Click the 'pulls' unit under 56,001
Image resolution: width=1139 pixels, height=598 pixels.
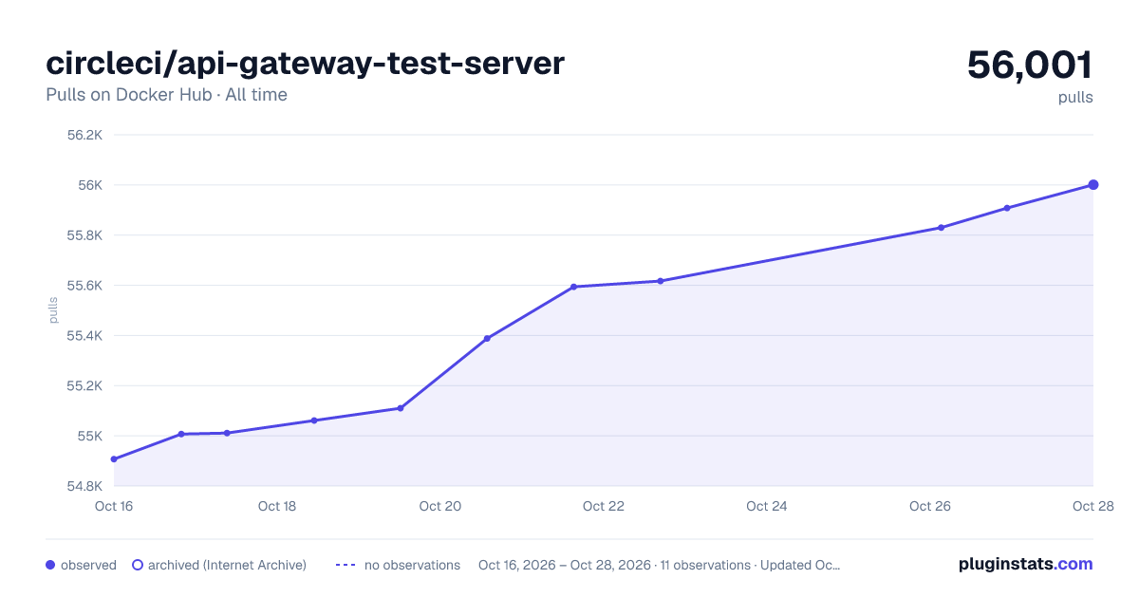coord(1075,97)
